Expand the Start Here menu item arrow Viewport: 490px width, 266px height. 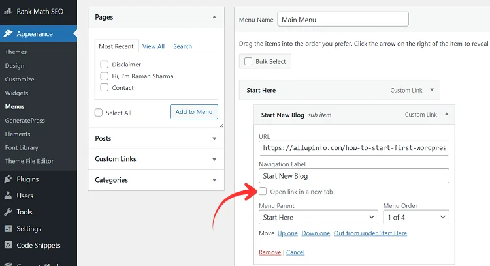pos(432,90)
